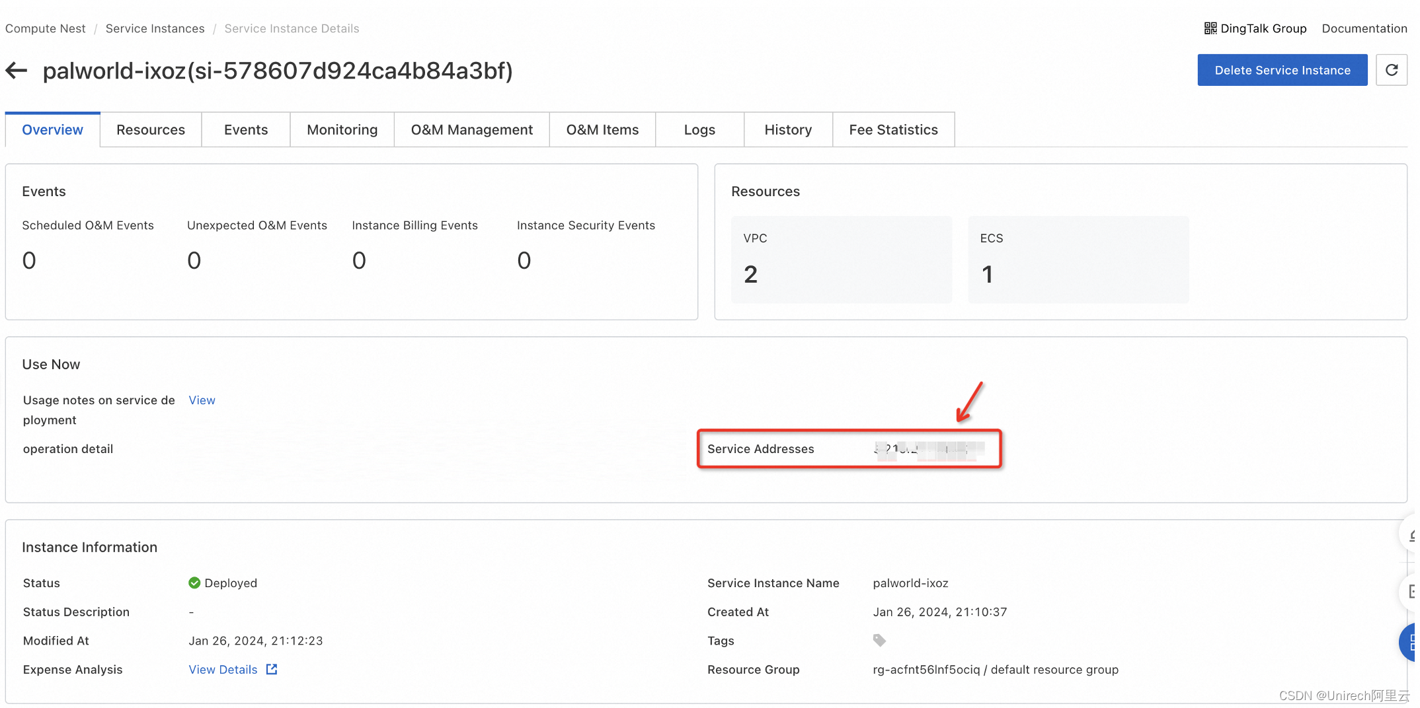Click the tag icon next to Tags
Image resolution: width=1420 pixels, height=708 pixels.
pos(879,640)
